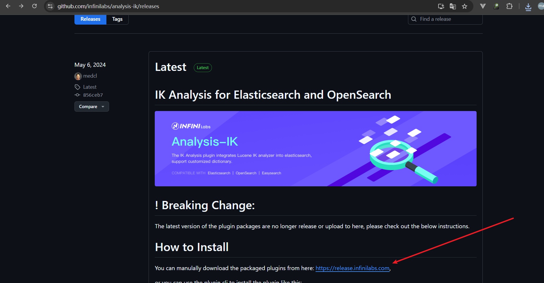The image size is (544, 283).
Task: Focus the Find a release search field
Action: [445, 19]
